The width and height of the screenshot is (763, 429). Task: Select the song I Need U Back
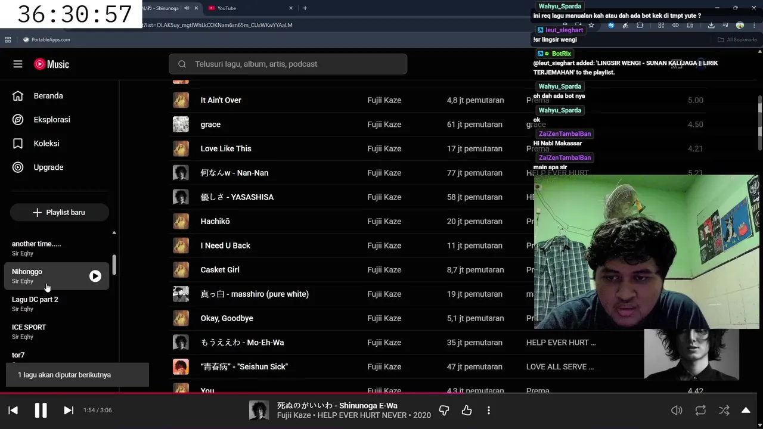225,245
